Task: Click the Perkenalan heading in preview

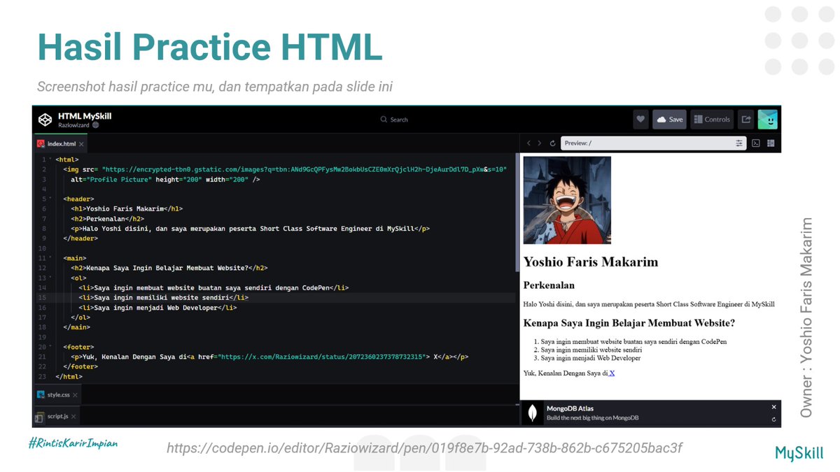Action: coord(549,285)
